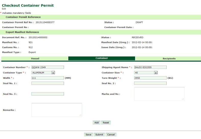Click the Reset button

[106, 123]
